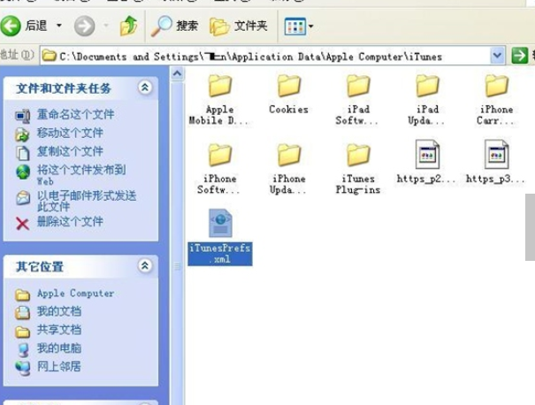
Task: Click the 我的电脑 computer icon
Action: [x=23, y=349]
